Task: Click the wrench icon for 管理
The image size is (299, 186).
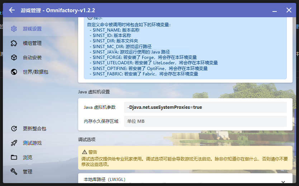Action: pyautogui.click(x=14, y=172)
